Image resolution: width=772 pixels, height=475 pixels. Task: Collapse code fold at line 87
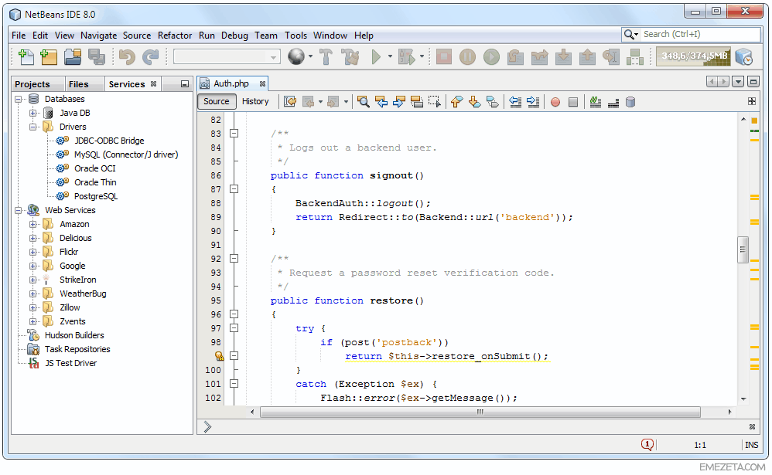234,189
